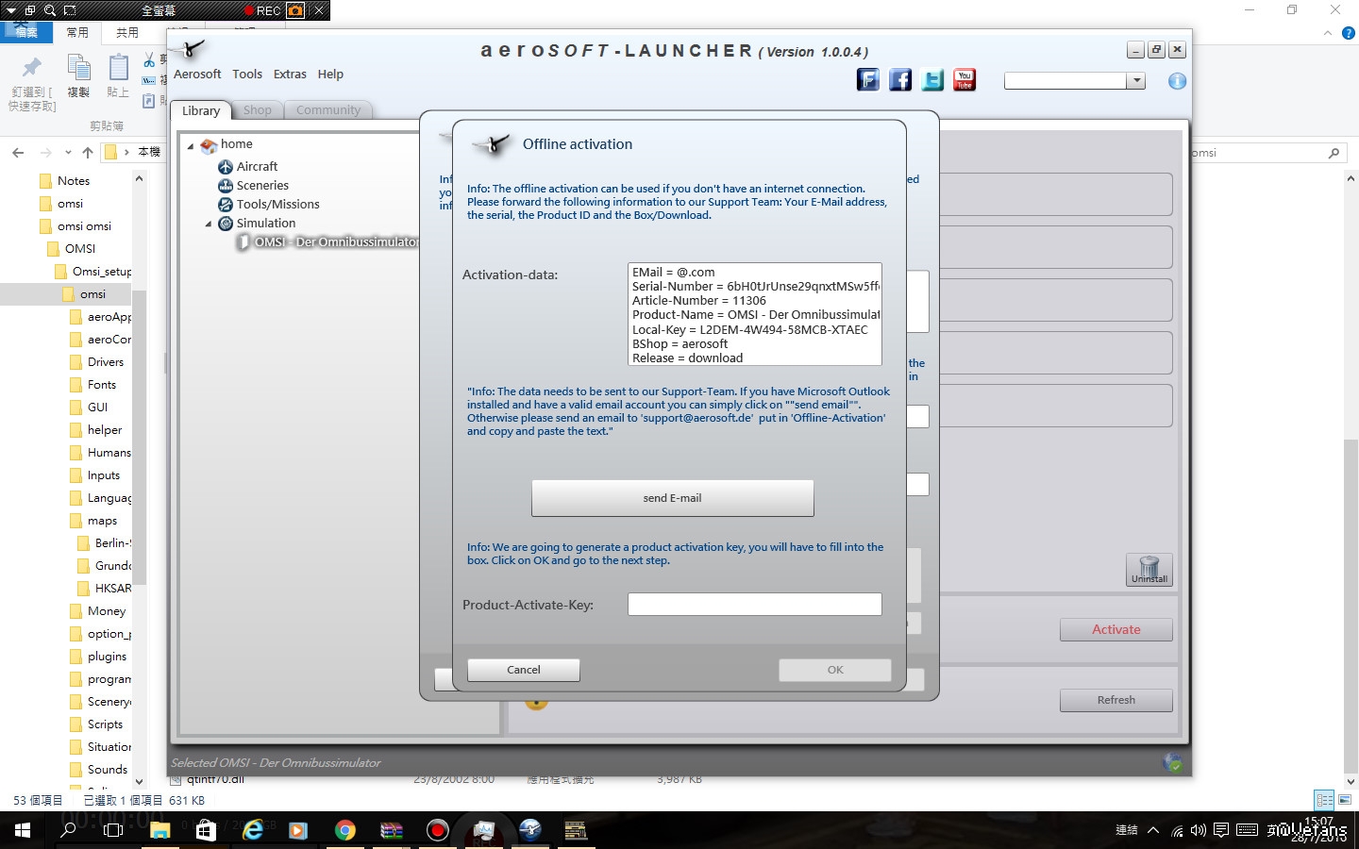Screen dimensions: 1359x849
Task: Click the Simulation category icon
Action: (x=226, y=224)
